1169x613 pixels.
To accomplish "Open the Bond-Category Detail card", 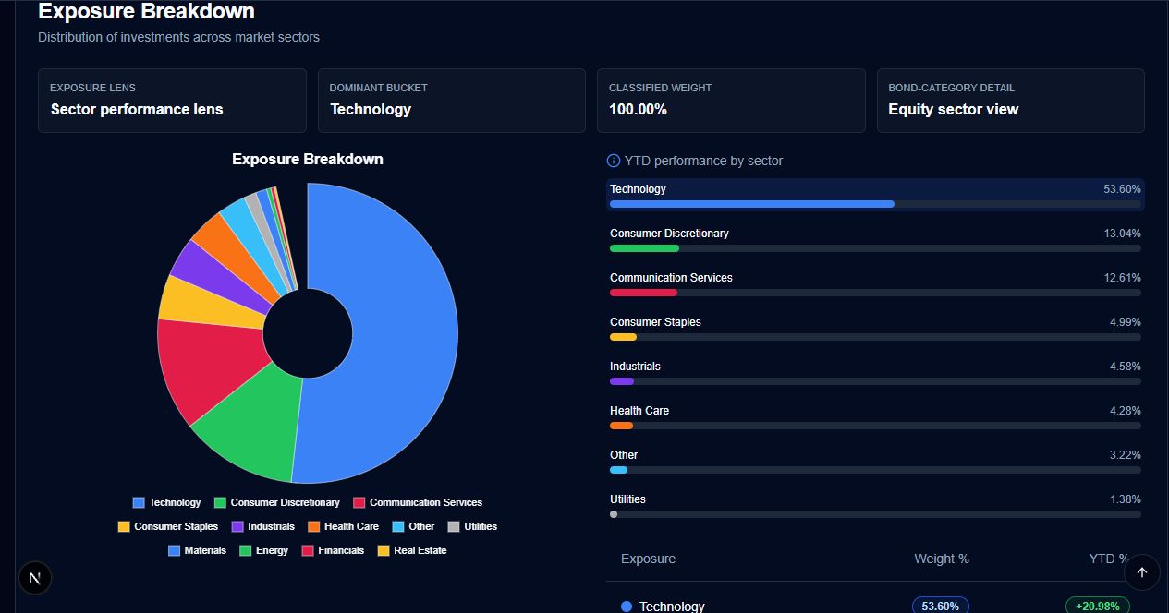I will (x=1011, y=101).
